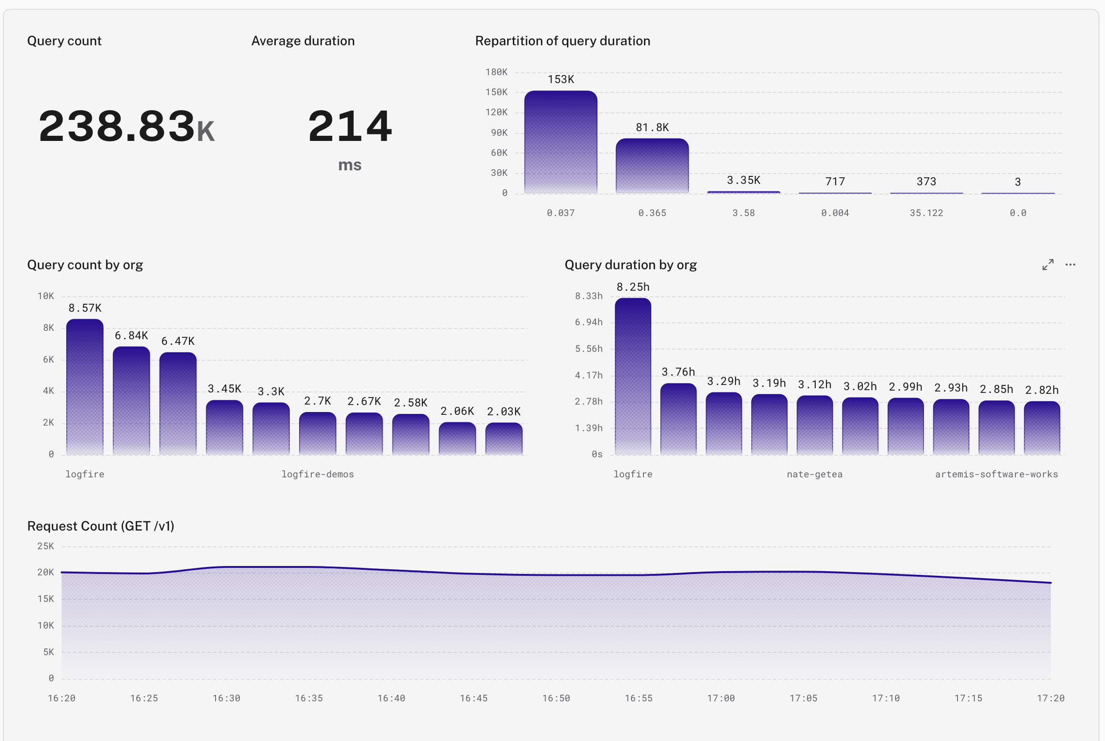Click the 2.99h duration bar

(x=906, y=426)
